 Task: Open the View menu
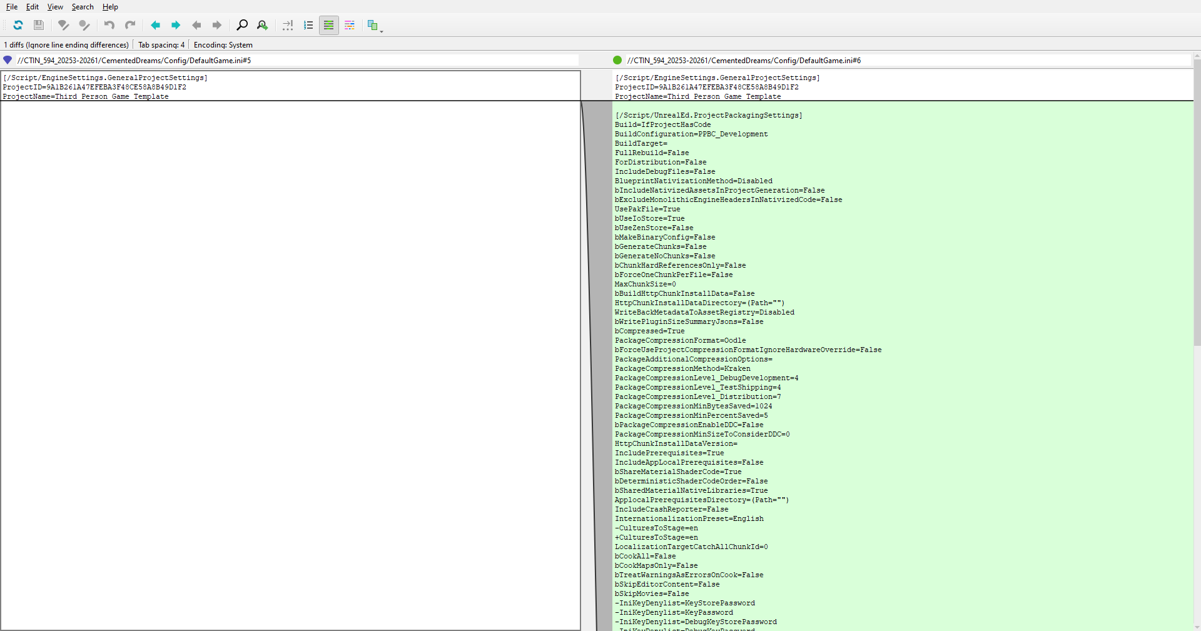(55, 7)
